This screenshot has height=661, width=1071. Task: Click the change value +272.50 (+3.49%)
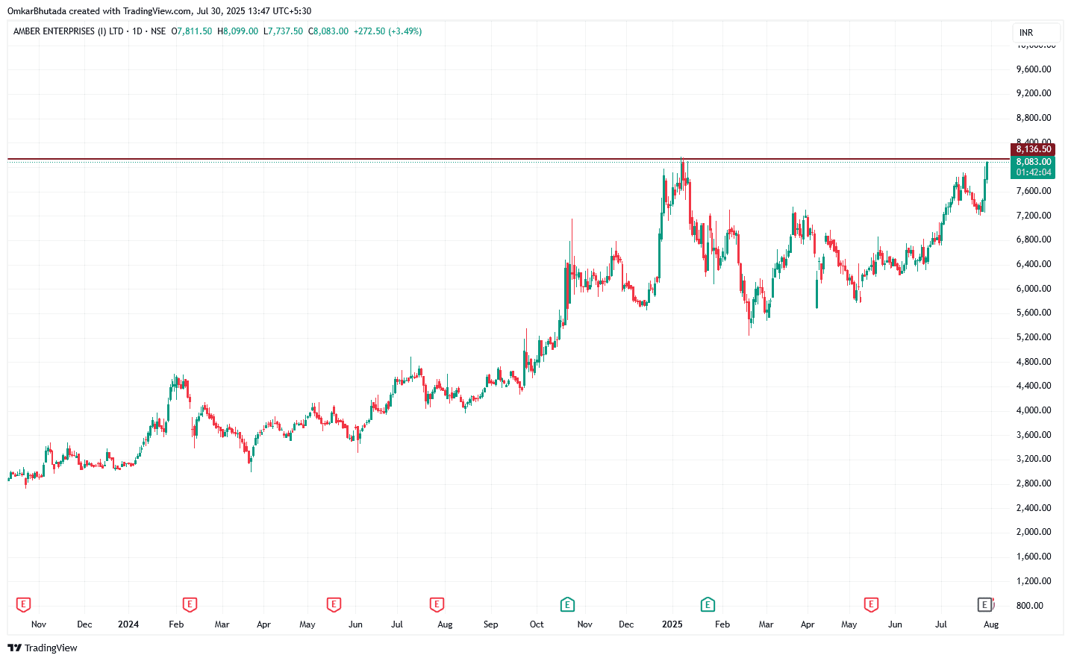pos(388,31)
